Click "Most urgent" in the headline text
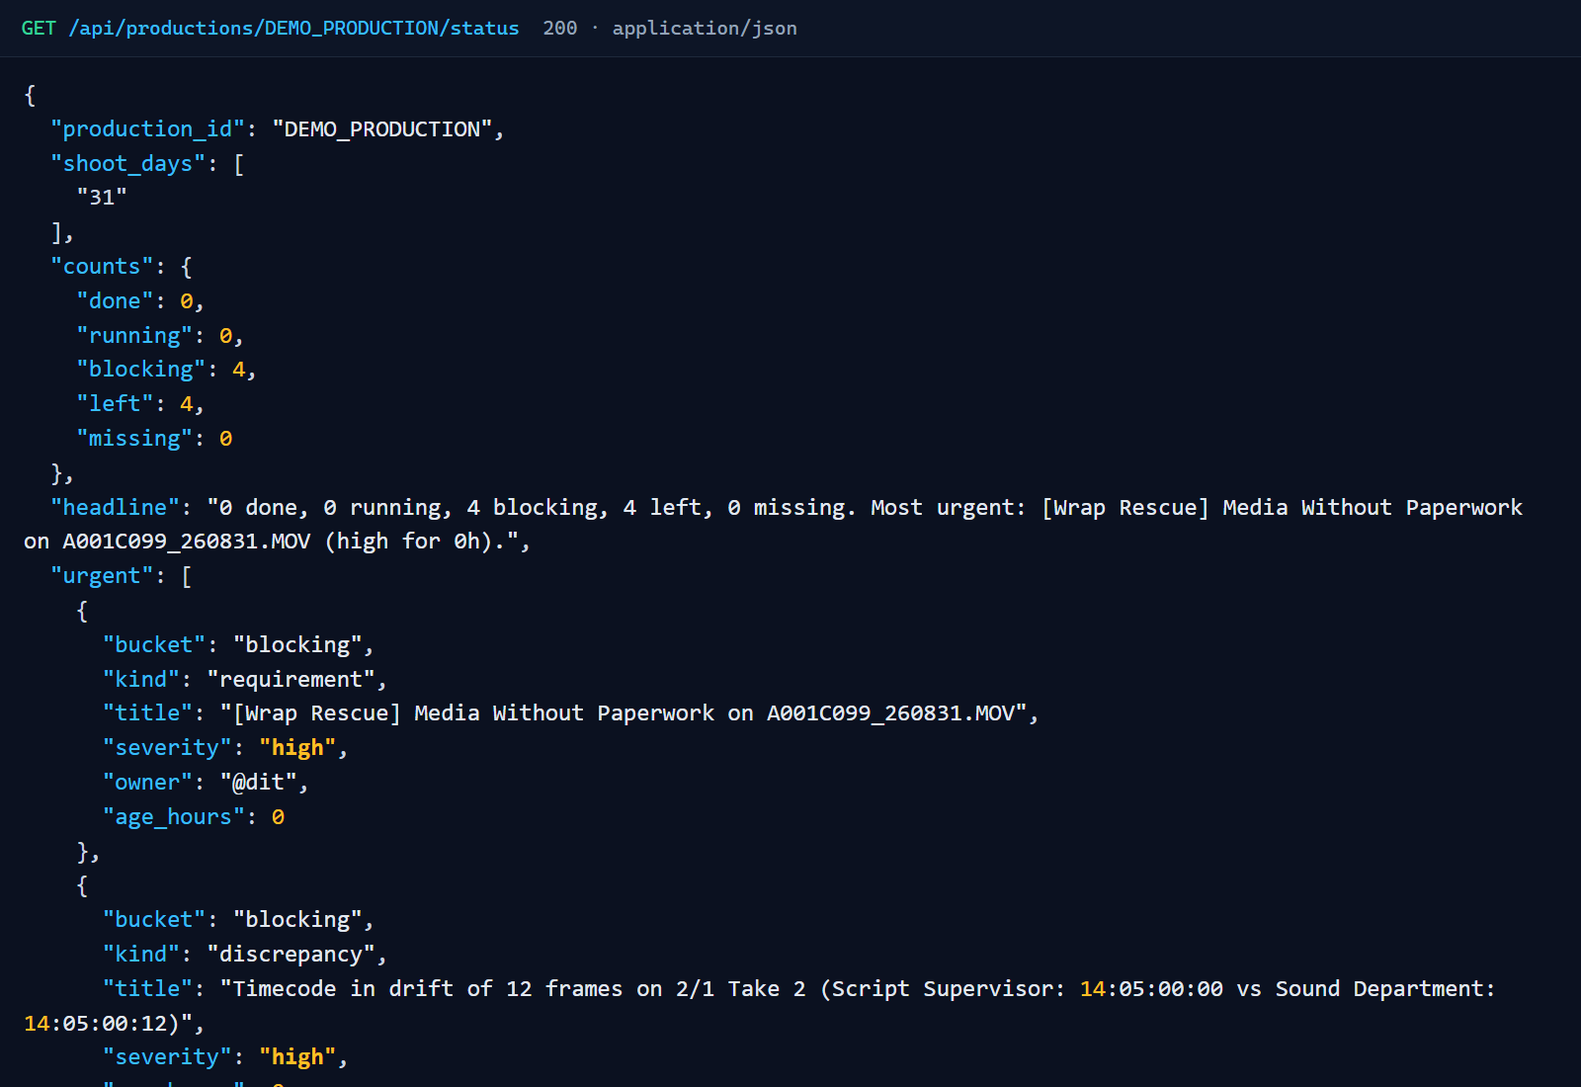 (x=943, y=508)
